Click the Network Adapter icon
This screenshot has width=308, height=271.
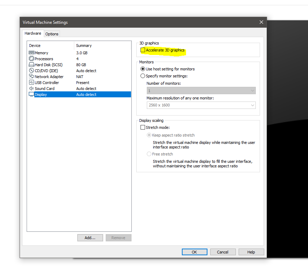pyautogui.click(x=32, y=77)
